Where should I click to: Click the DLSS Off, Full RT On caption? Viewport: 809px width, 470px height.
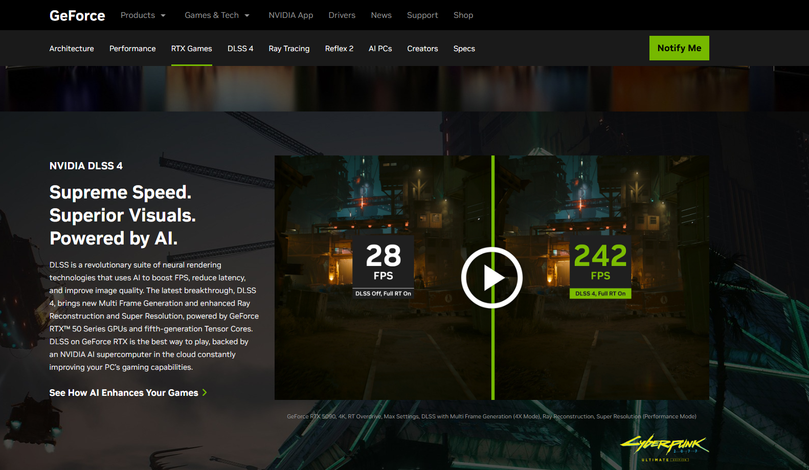pyautogui.click(x=384, y=294)
